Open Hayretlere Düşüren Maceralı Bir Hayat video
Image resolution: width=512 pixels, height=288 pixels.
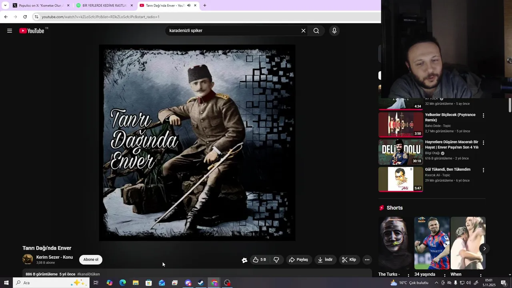tap(452, 144)
